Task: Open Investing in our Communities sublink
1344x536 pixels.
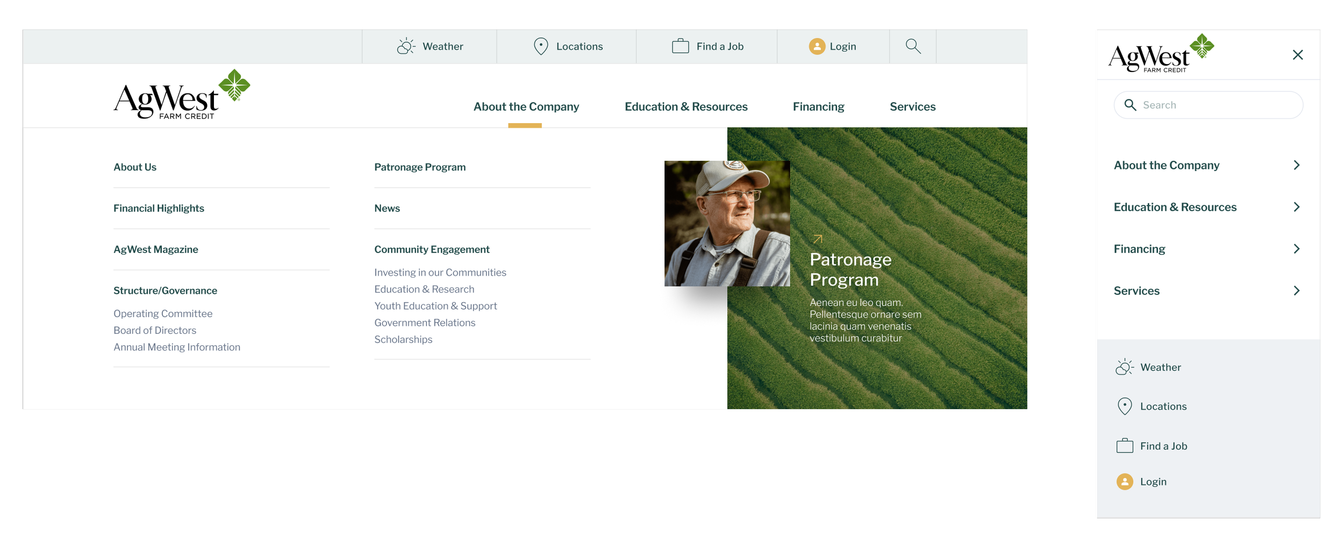Action: pos(440,273)
